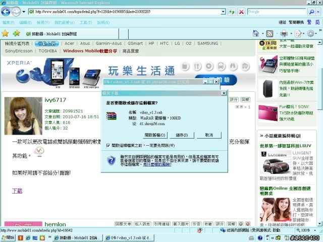Click the ivy6717 username
The width and height of the screenshot is (323, 242).
point(56,100)
